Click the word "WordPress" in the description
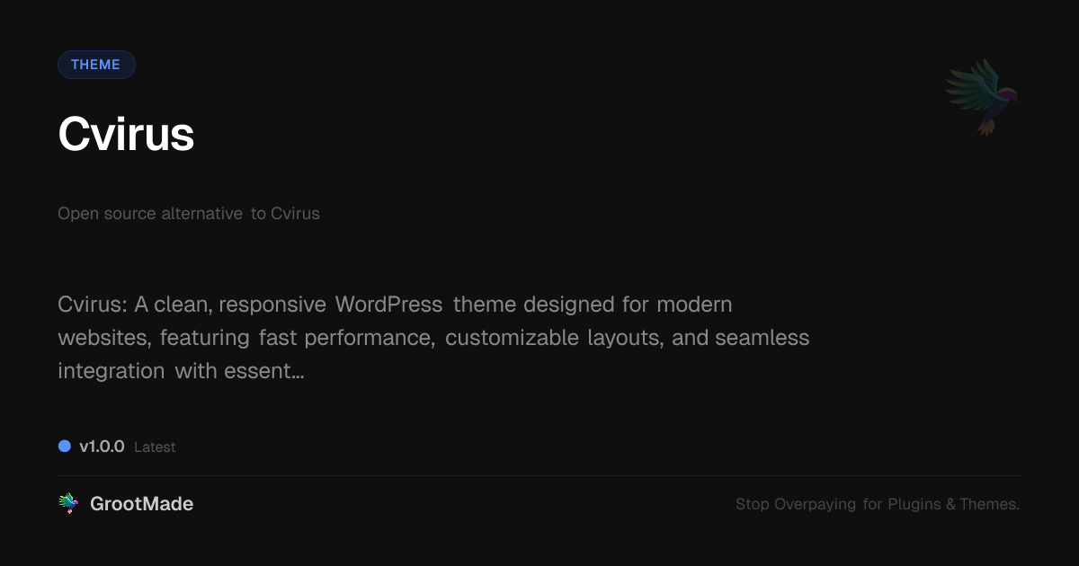1079x566 pixels. (388, 305)
